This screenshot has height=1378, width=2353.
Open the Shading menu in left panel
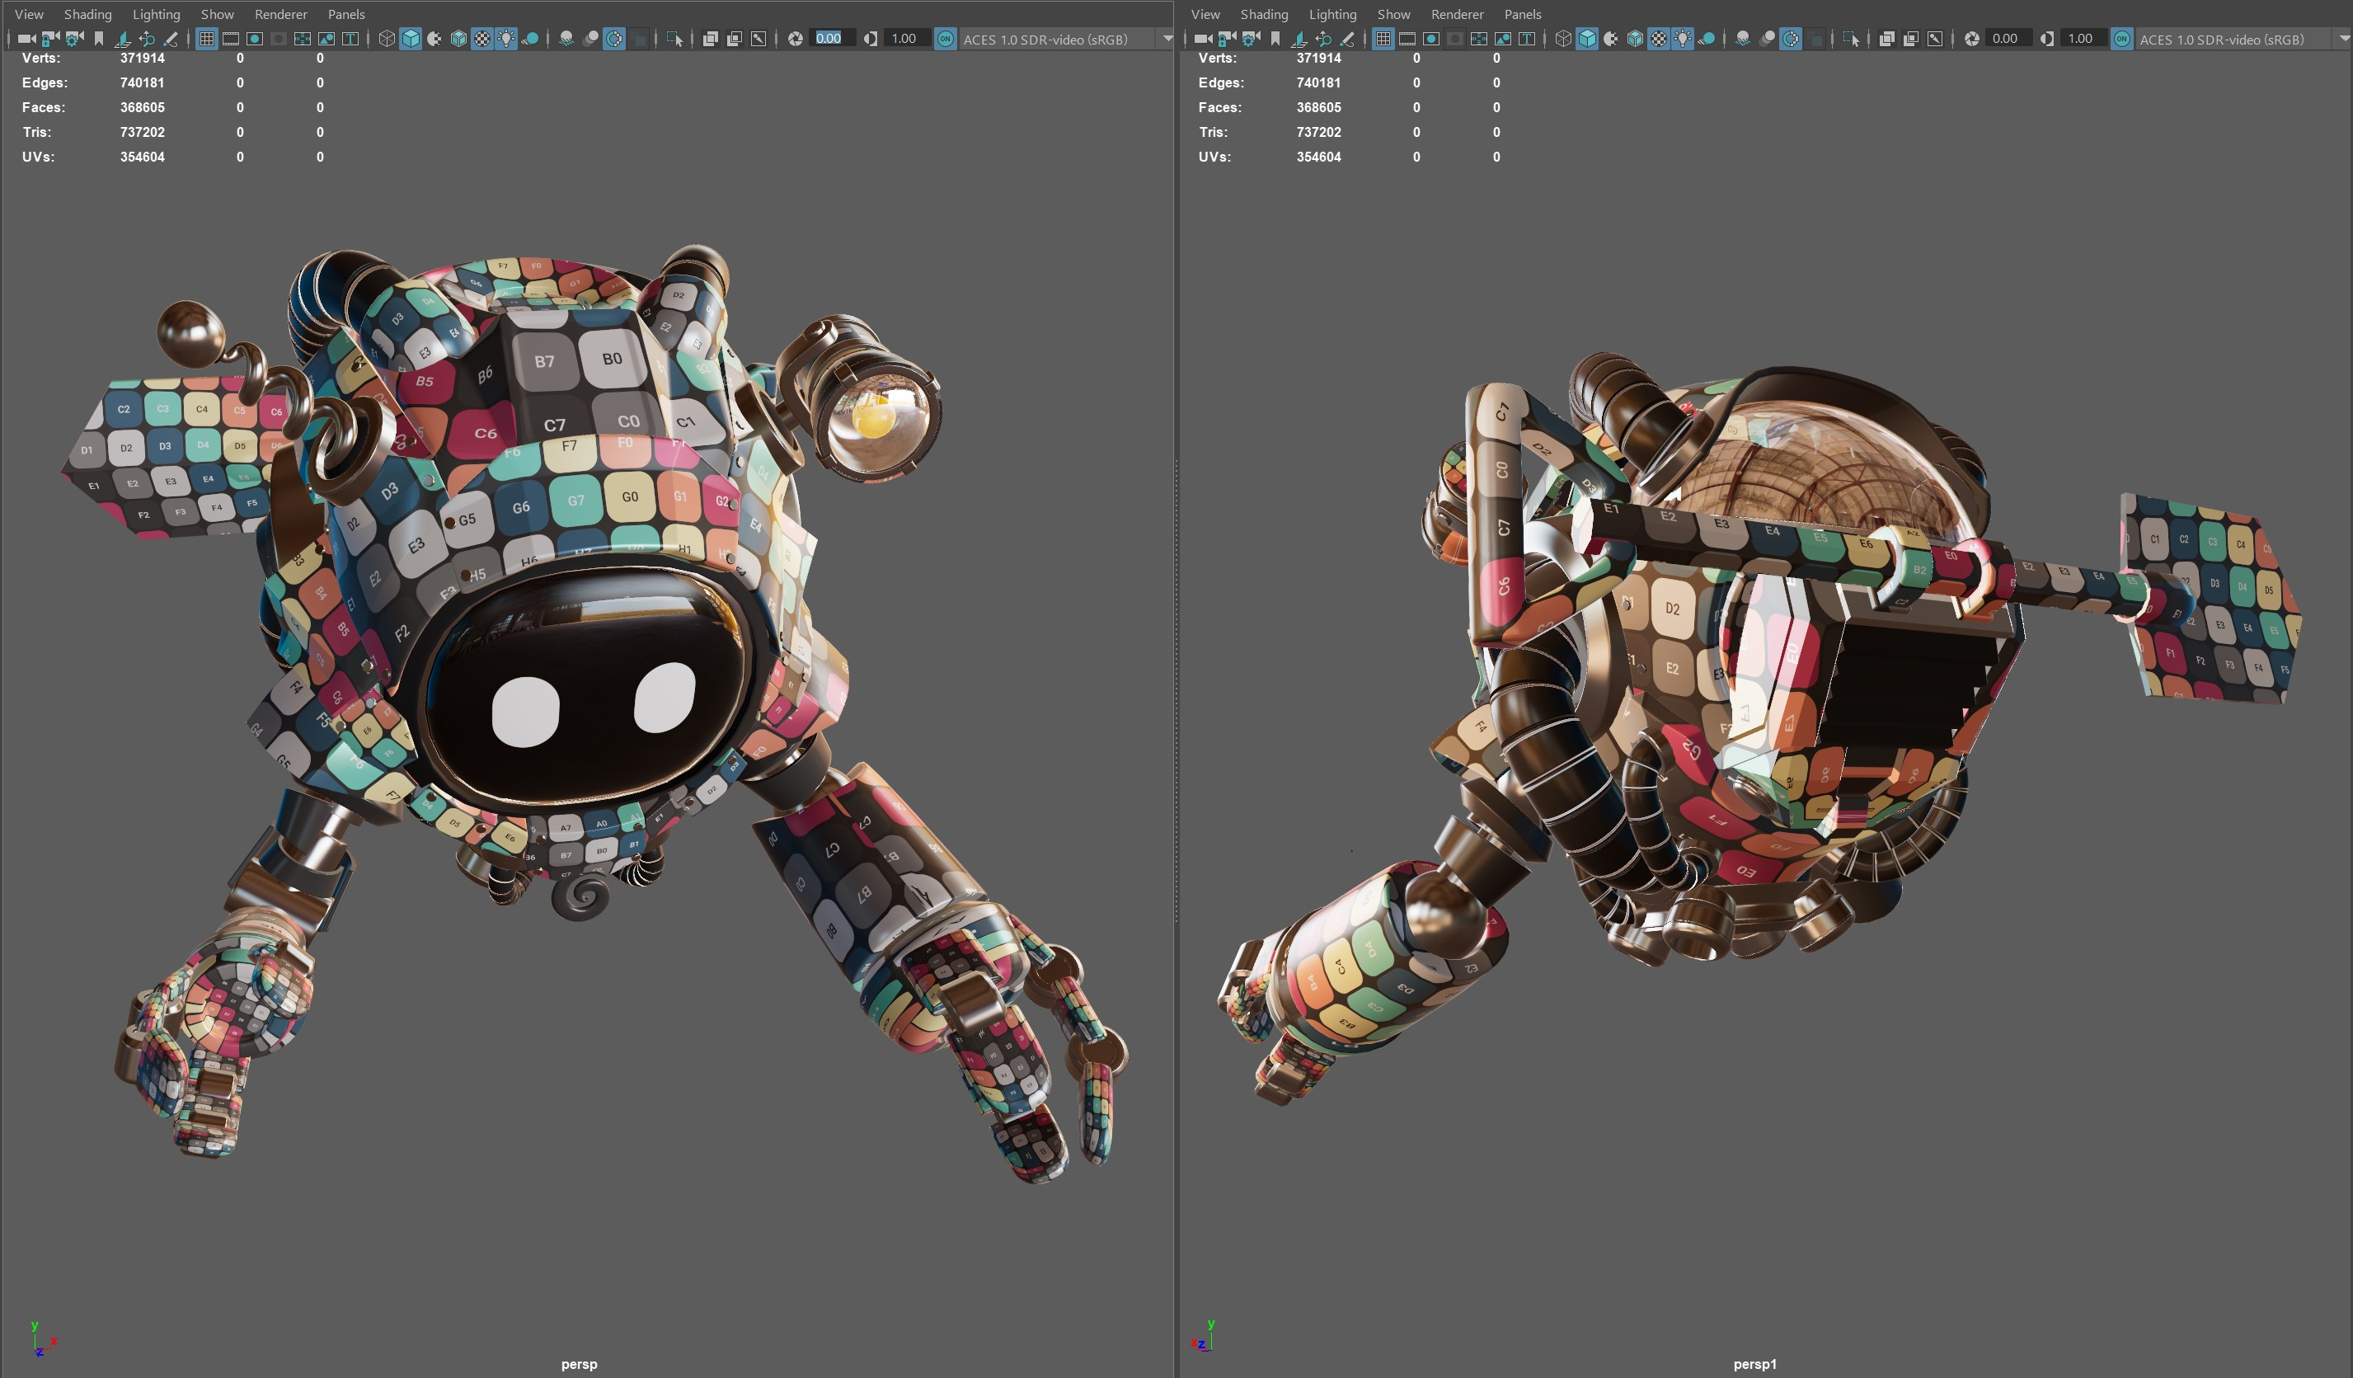tap(87, 14)
